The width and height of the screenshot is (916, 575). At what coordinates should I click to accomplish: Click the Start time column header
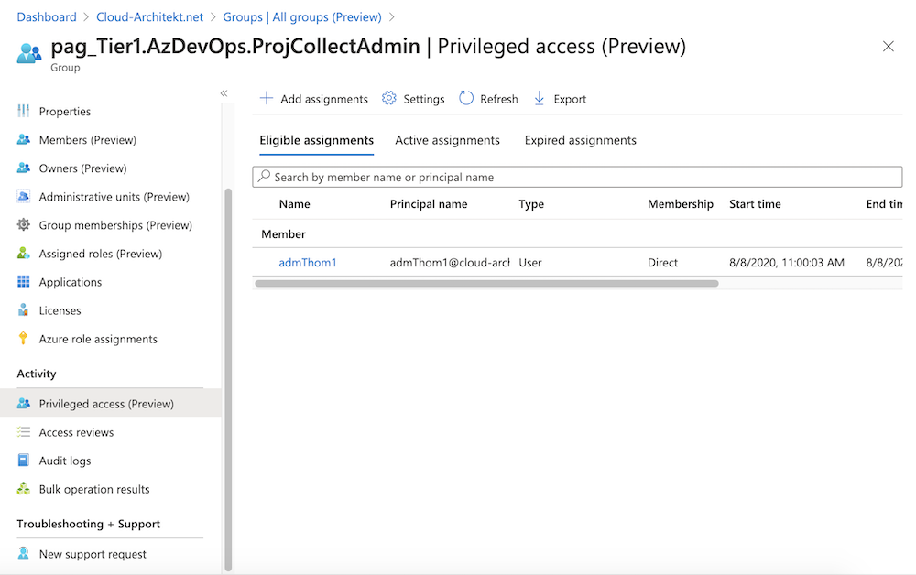(755, 204)
